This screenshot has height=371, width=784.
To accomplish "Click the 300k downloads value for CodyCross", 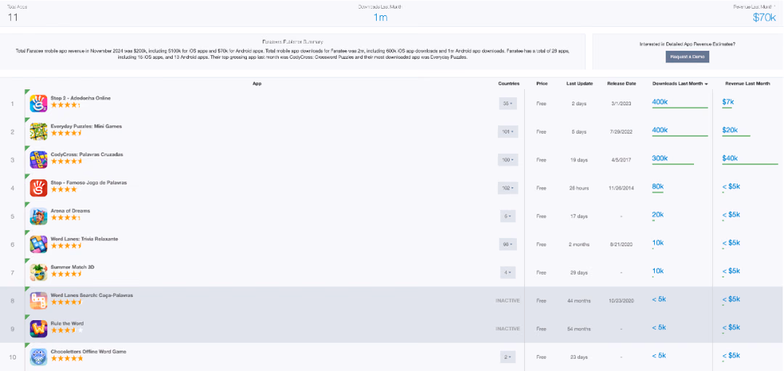I will click(660, 158).
